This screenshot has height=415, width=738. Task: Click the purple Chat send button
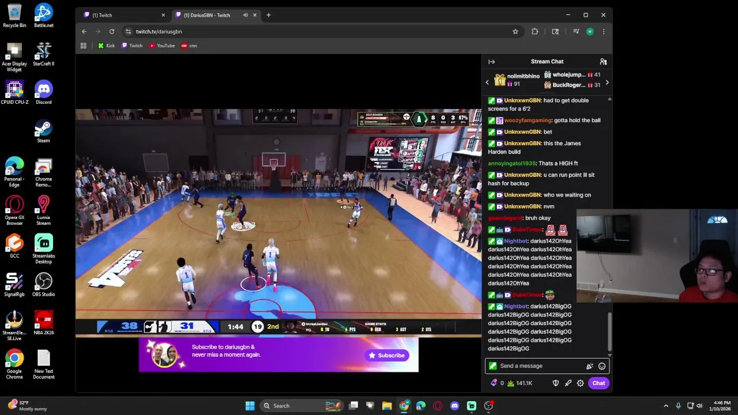[598, 383]
